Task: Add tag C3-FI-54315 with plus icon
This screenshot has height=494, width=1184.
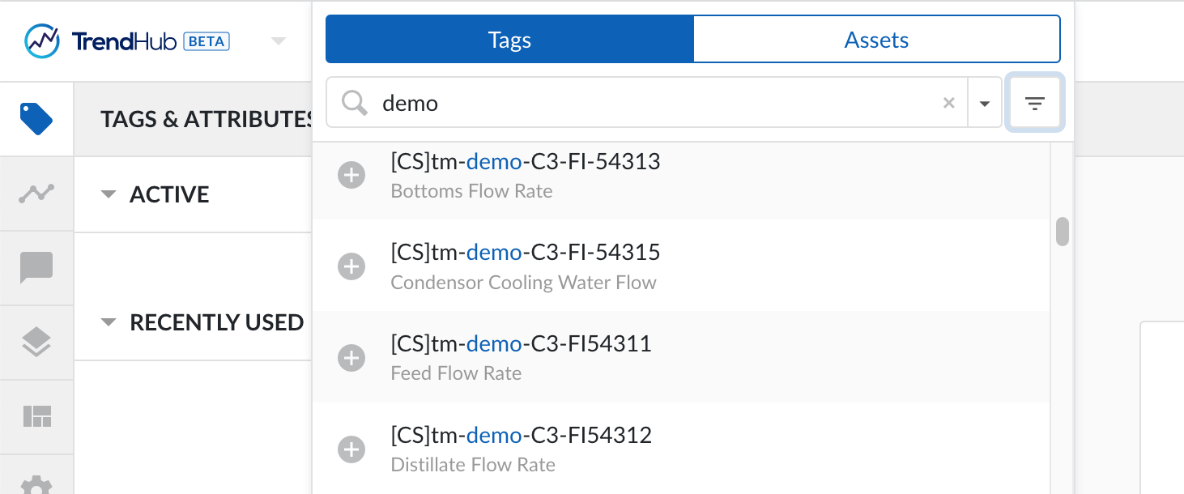Action: point(351,266)
